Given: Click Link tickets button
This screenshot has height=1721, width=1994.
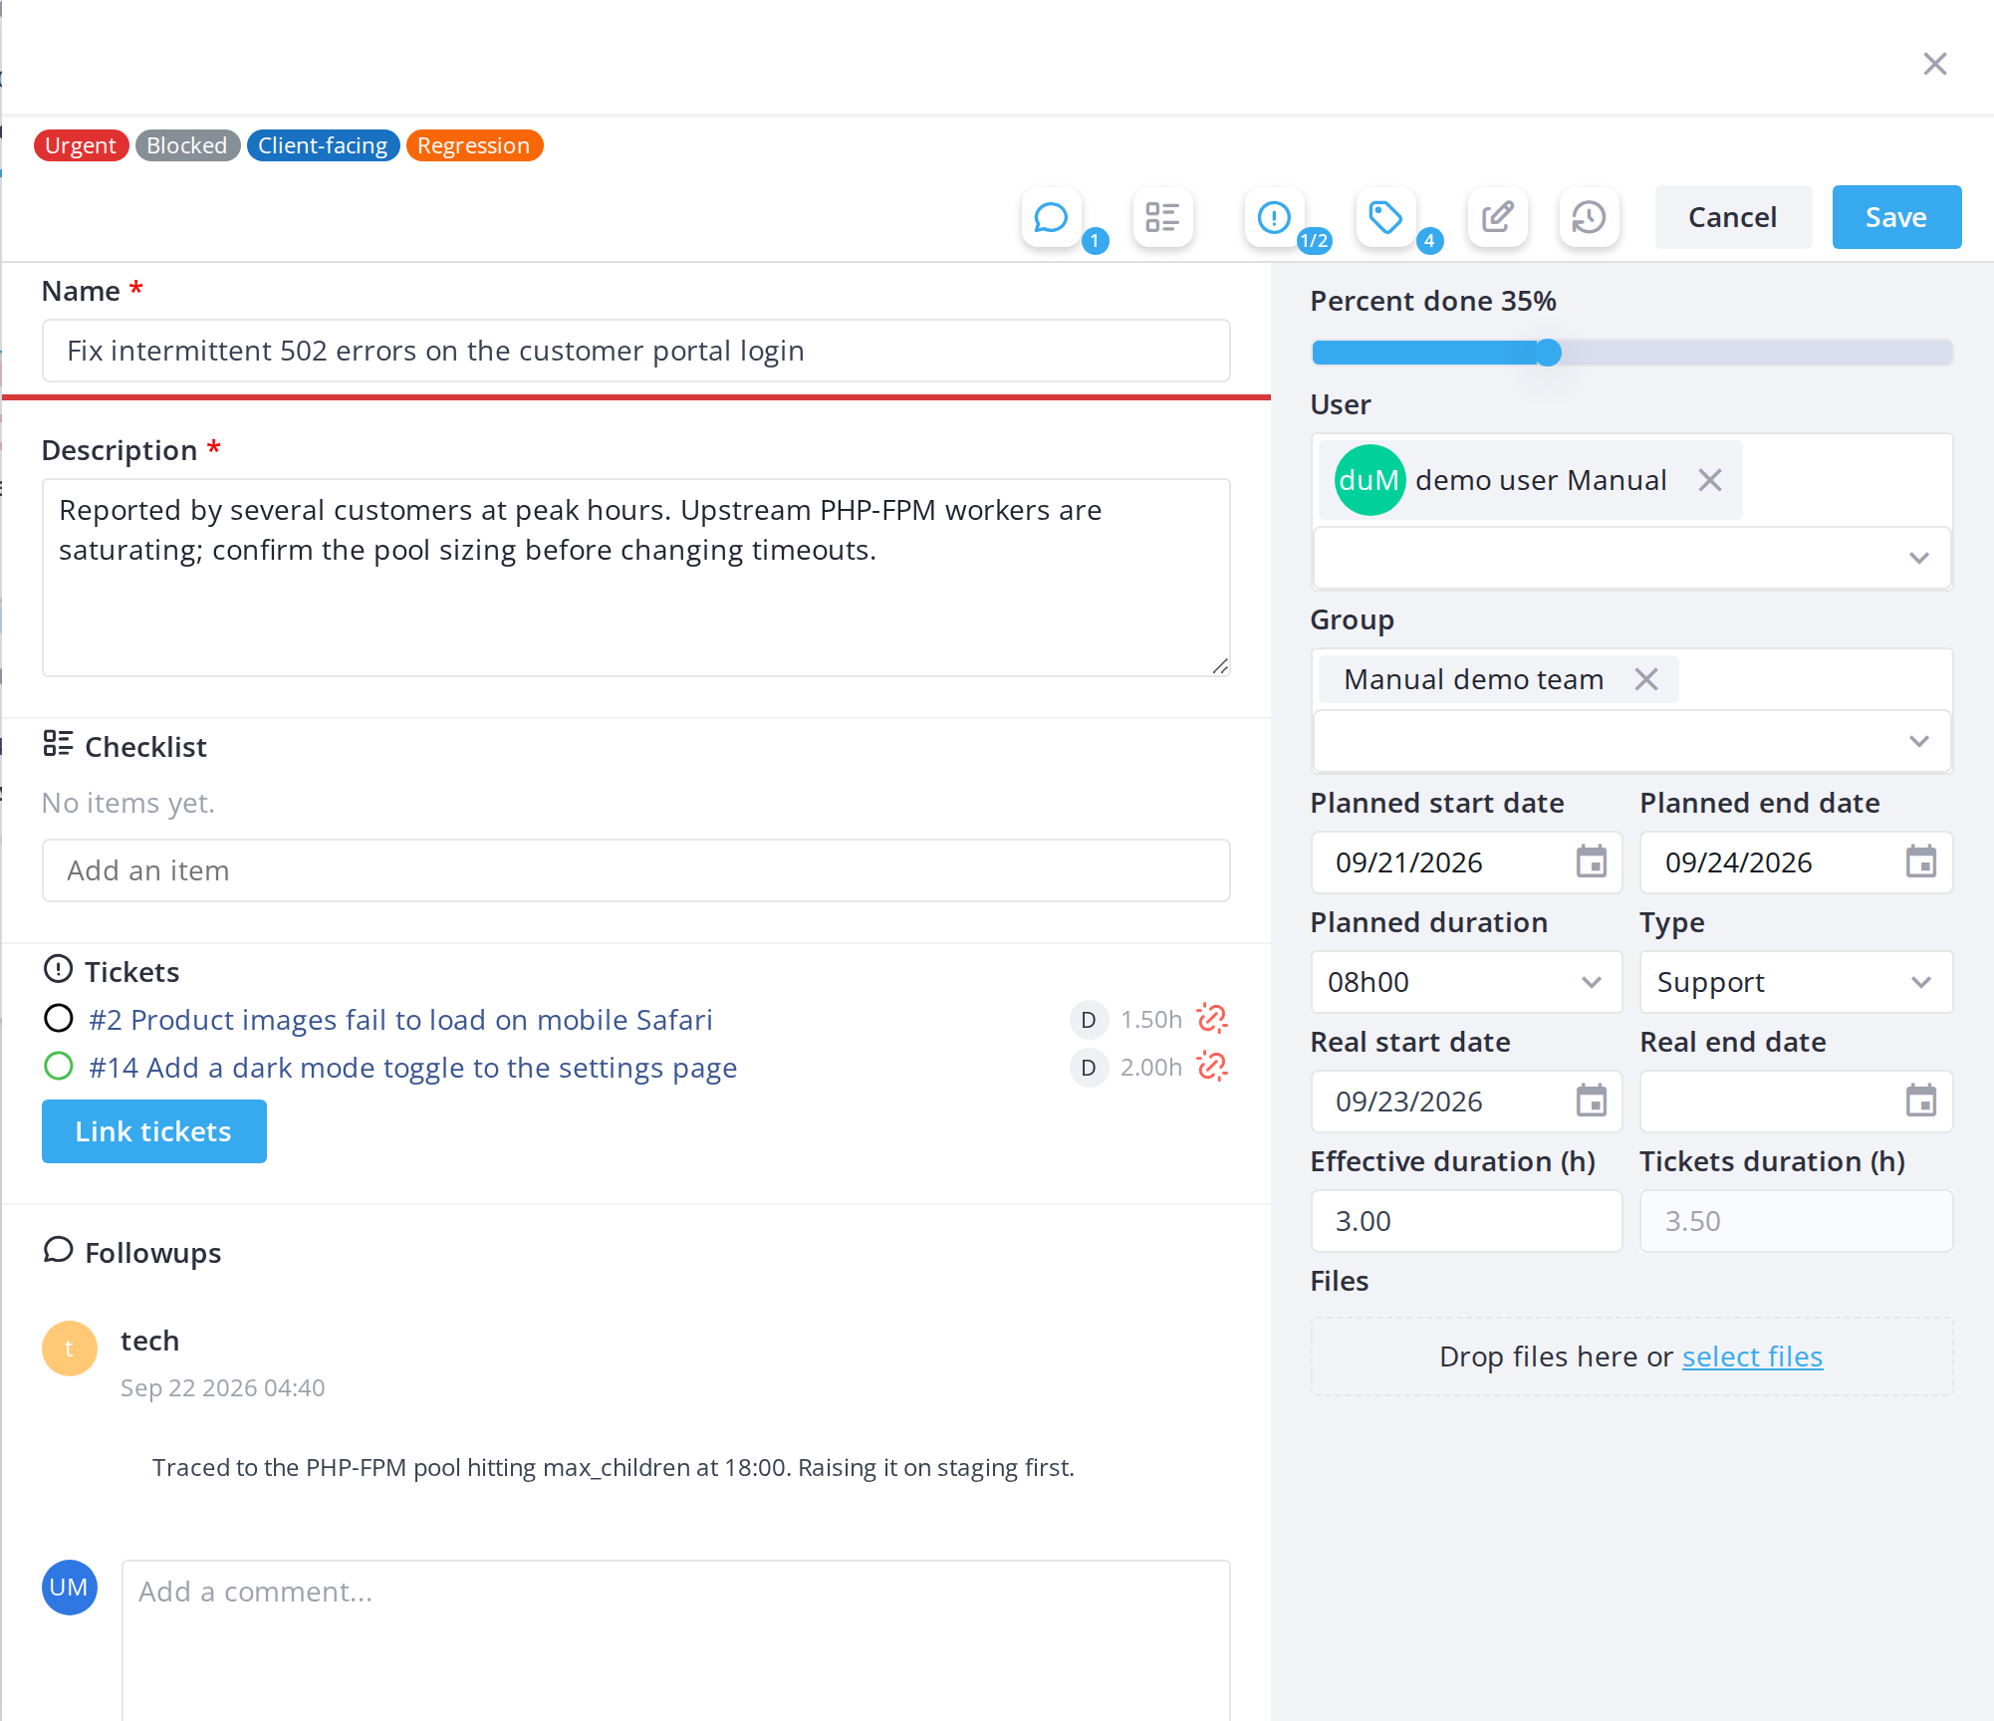Looking at the screenshot, I should pyautogui.click(x=153, y=1131).
